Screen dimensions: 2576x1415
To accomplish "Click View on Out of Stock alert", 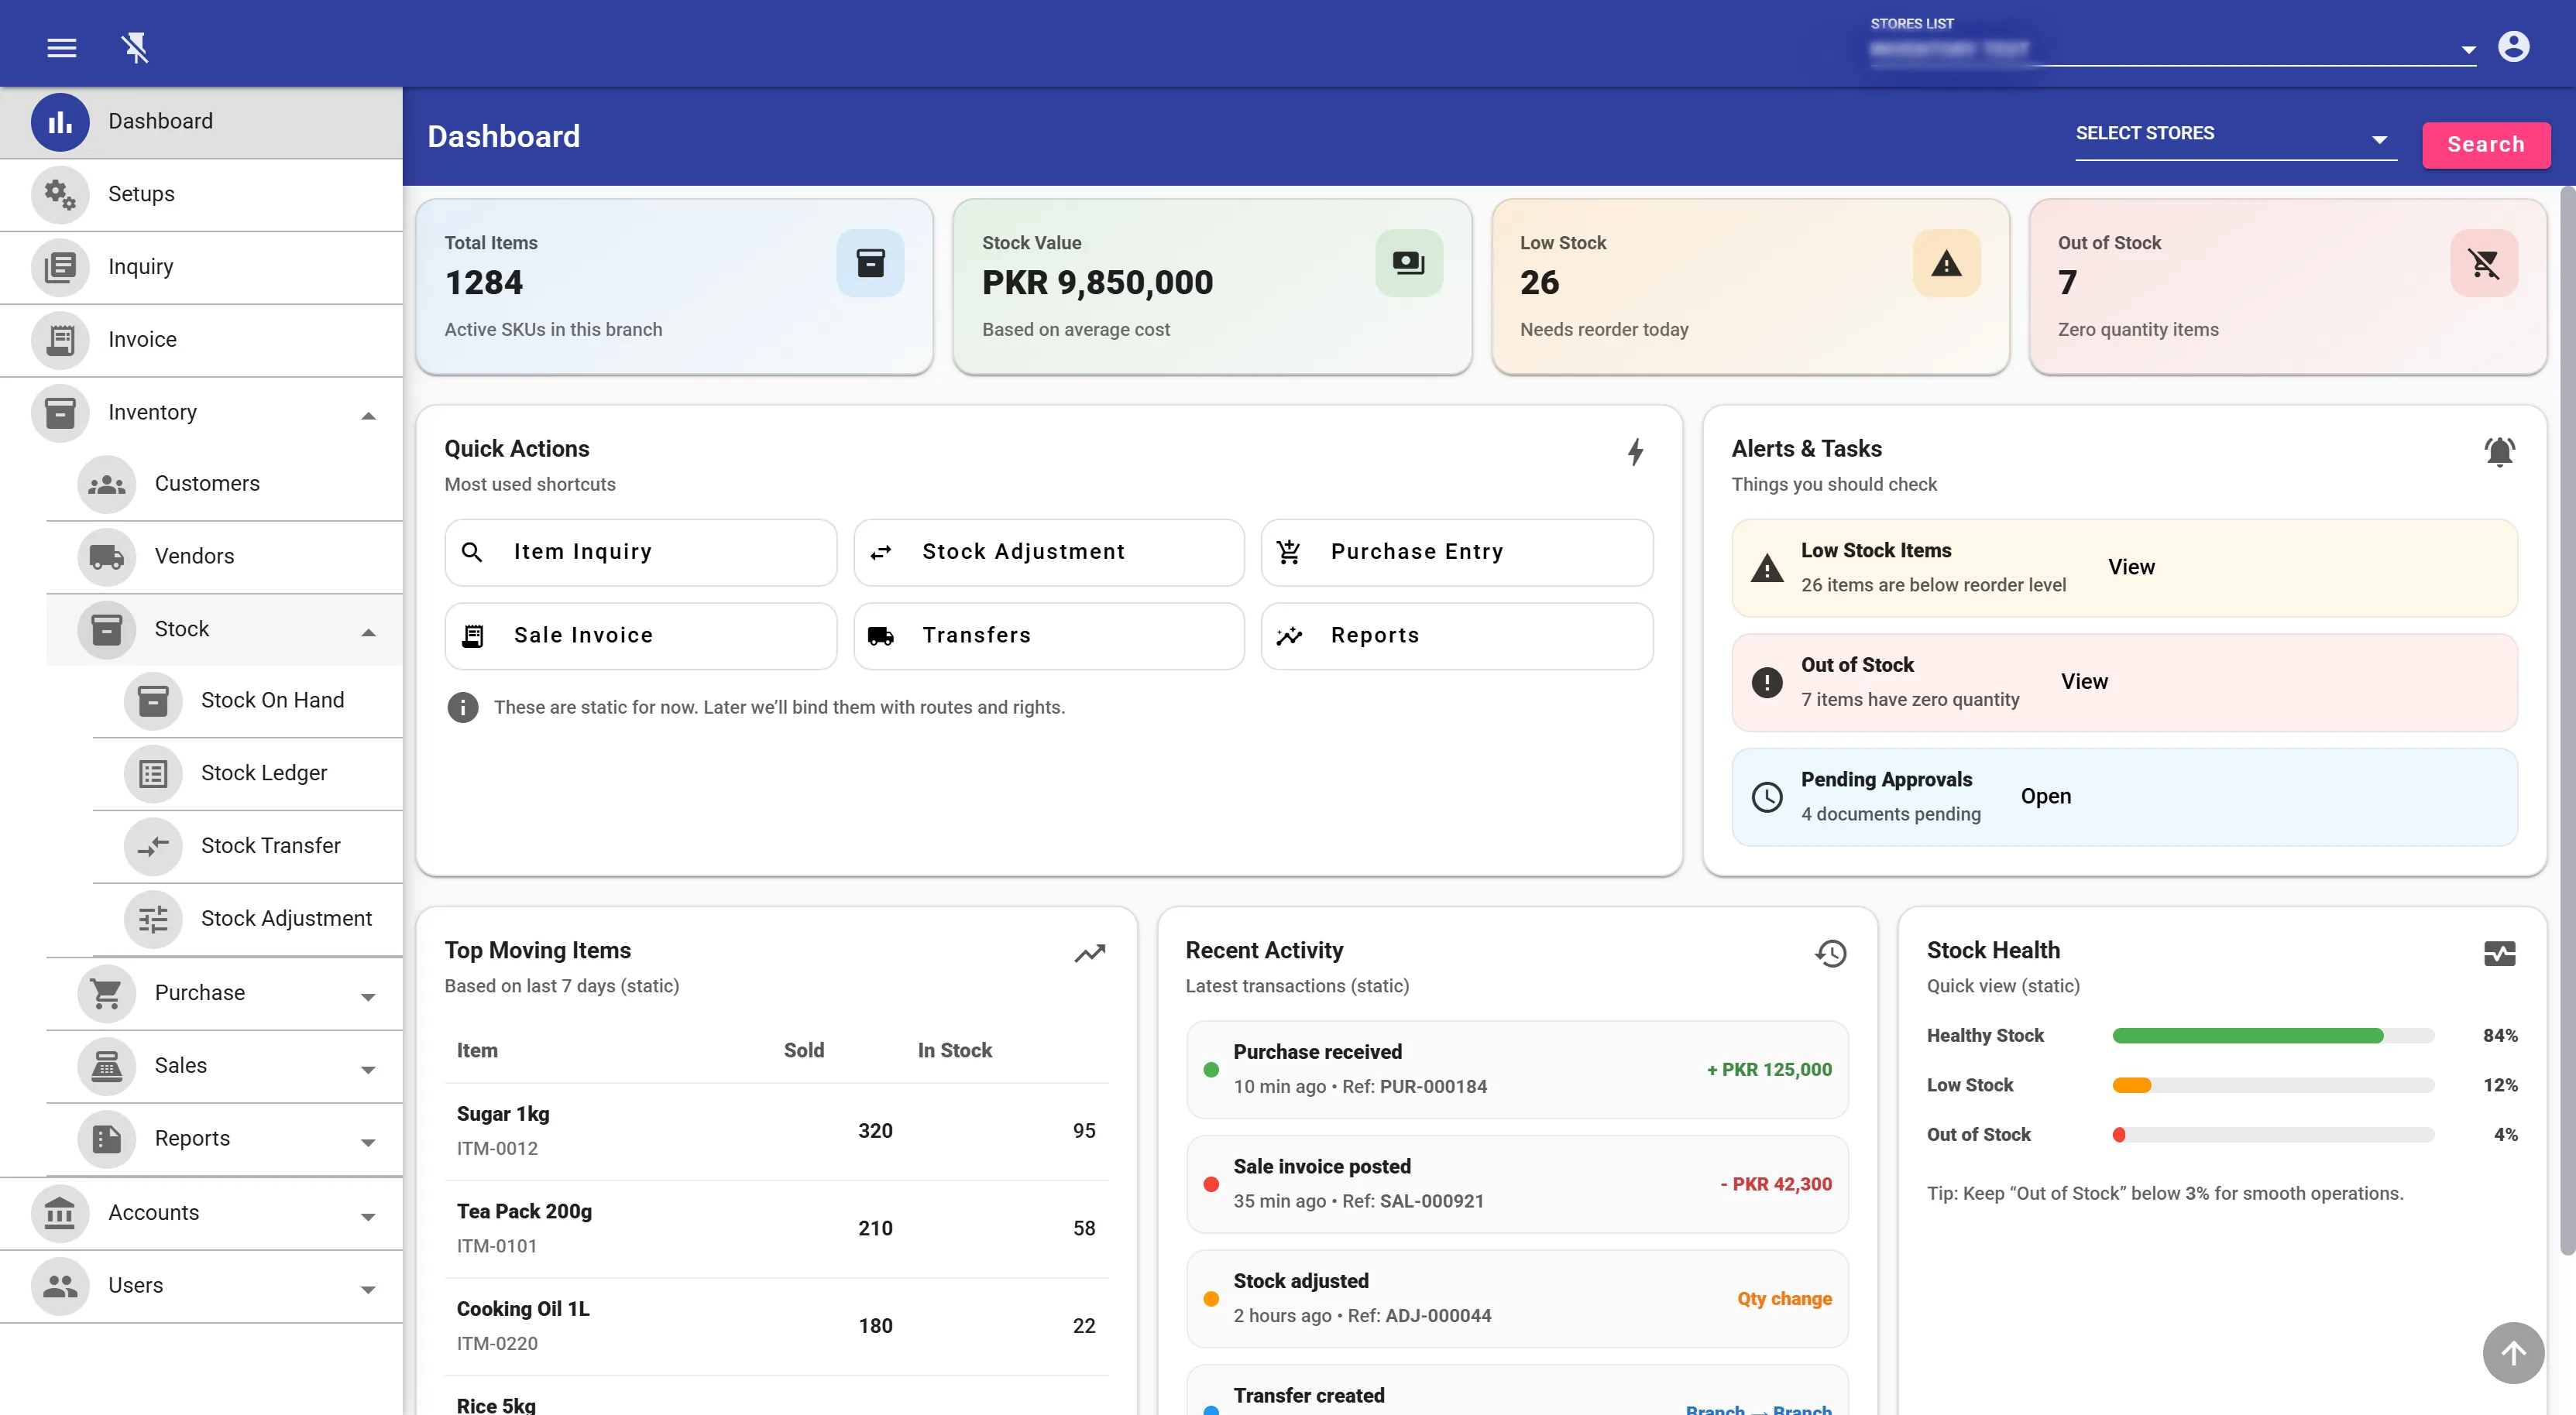I will 2084,683.
